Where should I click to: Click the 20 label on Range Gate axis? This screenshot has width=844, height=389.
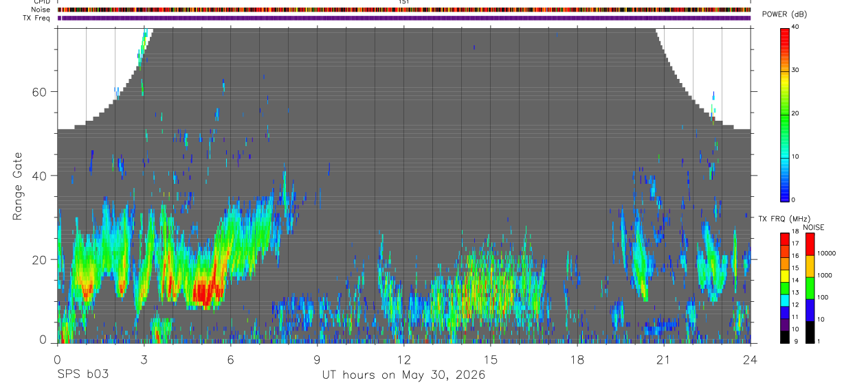coord(42,259)
